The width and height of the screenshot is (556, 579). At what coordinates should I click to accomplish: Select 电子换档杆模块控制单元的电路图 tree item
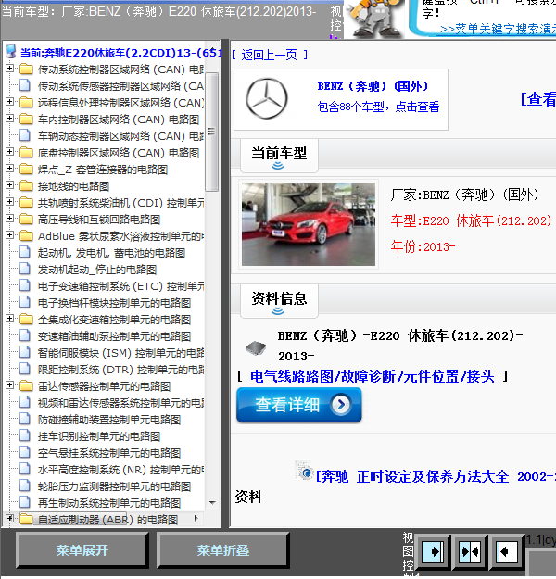(114, 303)
